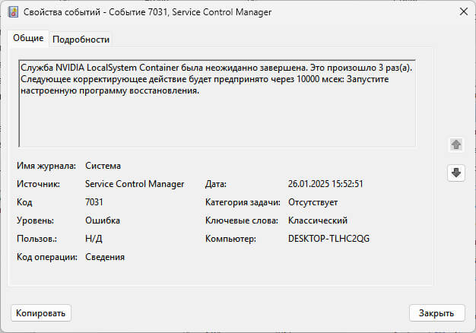Select the Система journal name value

[103, 166]
